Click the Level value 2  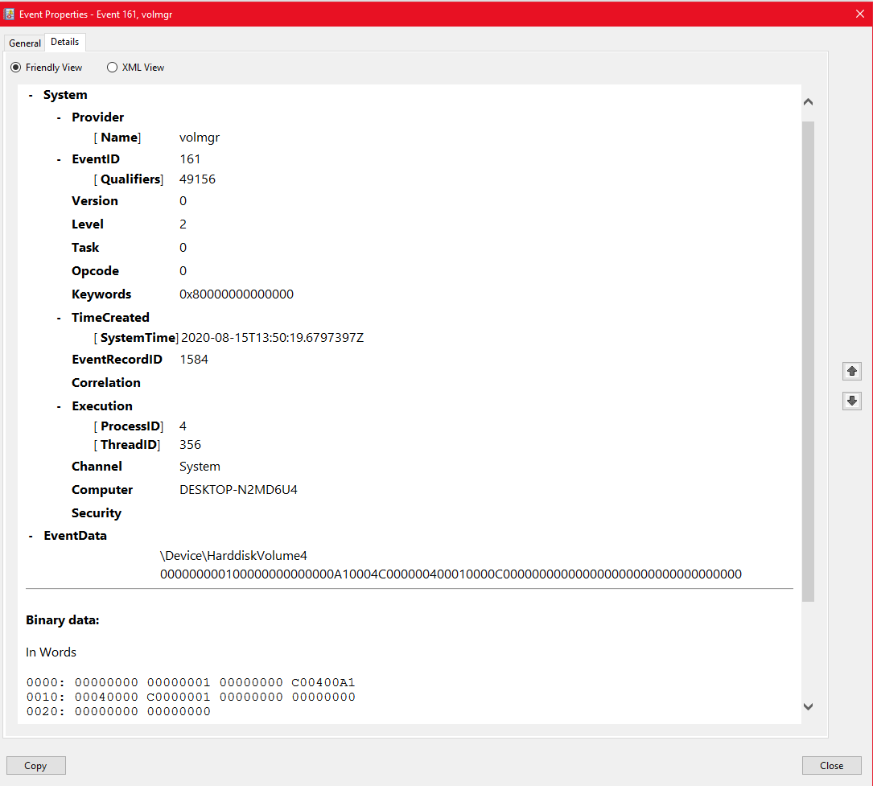point(183,224)
